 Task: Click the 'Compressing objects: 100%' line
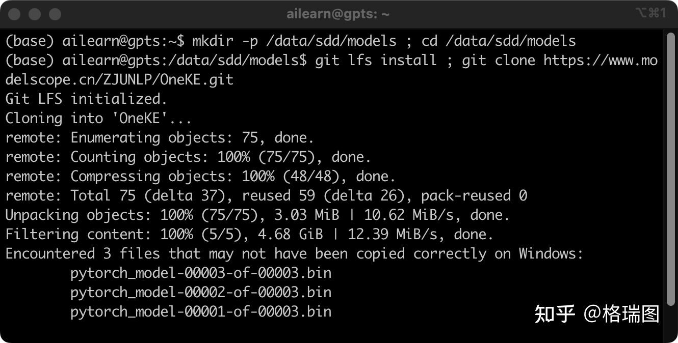click(x=200, y=177)
